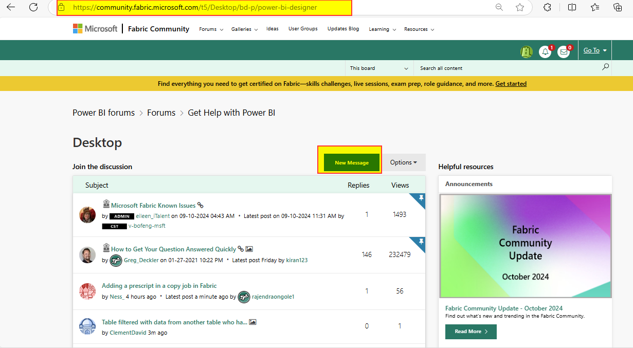This screenshot has width=633, height=348.
Task: Open the kiran123 user profile link
Action: coord(297,260)
